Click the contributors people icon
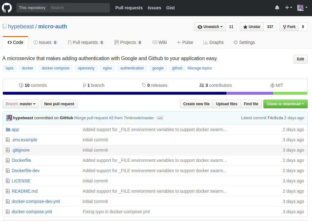The height and width of the screenshot is (221, 312). (x=202, y=85)
